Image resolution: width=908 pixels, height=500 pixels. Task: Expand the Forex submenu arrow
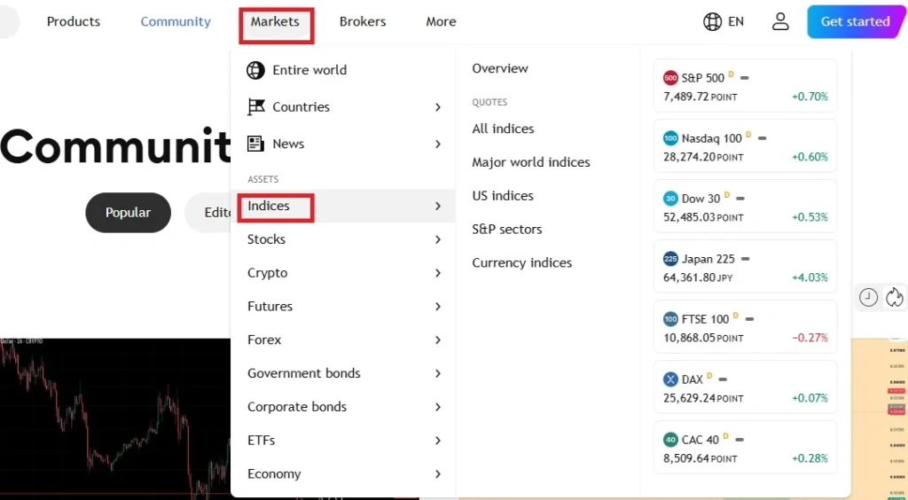coord(438,340)
